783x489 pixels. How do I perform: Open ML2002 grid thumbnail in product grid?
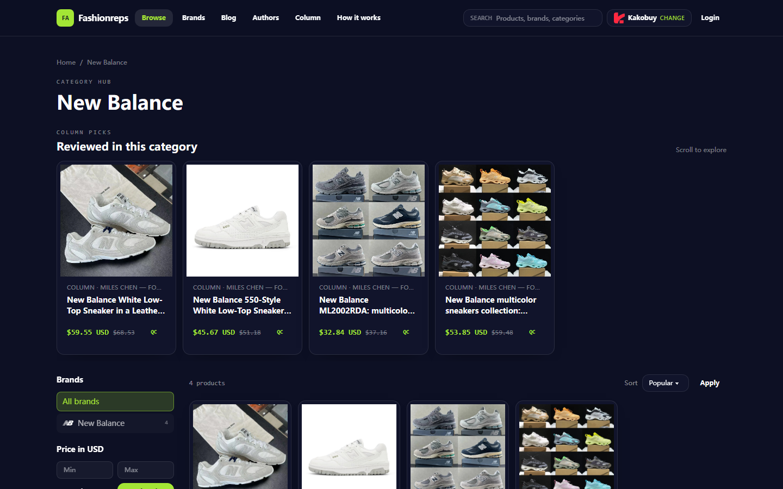458,447
